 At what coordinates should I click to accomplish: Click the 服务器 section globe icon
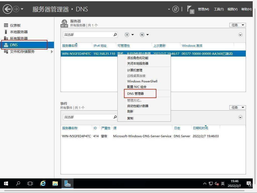(x=64, y=23)
